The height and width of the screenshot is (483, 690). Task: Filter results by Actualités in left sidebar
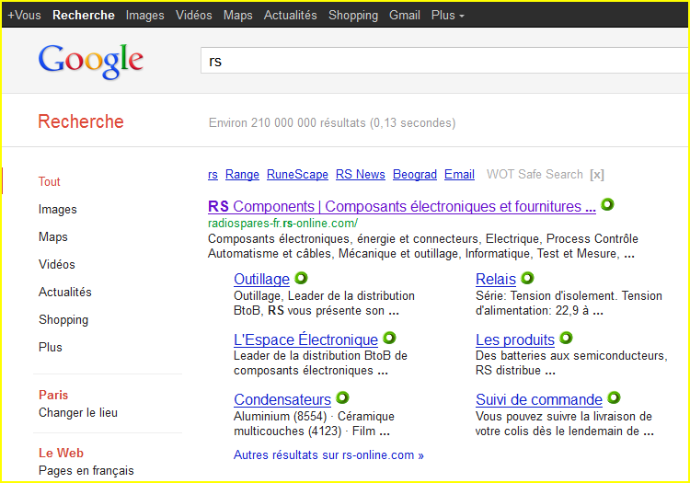tap(64, 292)
